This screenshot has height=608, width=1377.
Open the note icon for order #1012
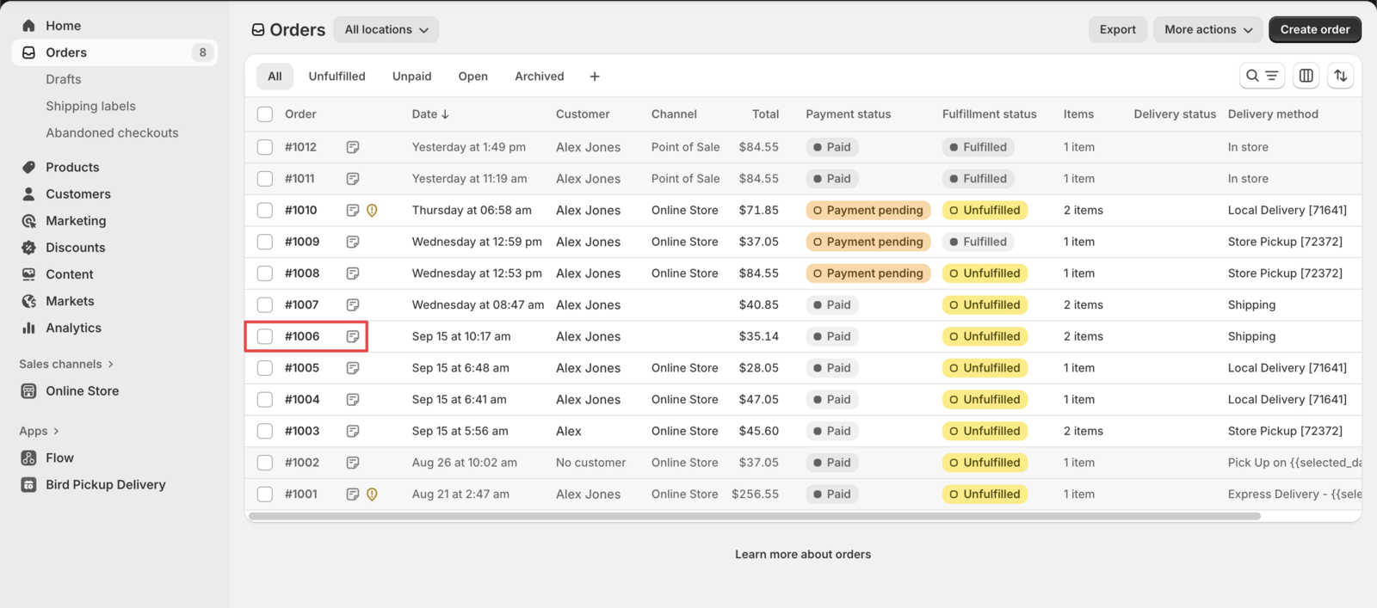pyautogui.click(x=353, y=147)
